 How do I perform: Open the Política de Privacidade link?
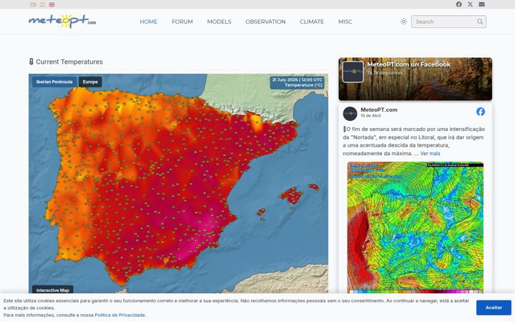120,315
